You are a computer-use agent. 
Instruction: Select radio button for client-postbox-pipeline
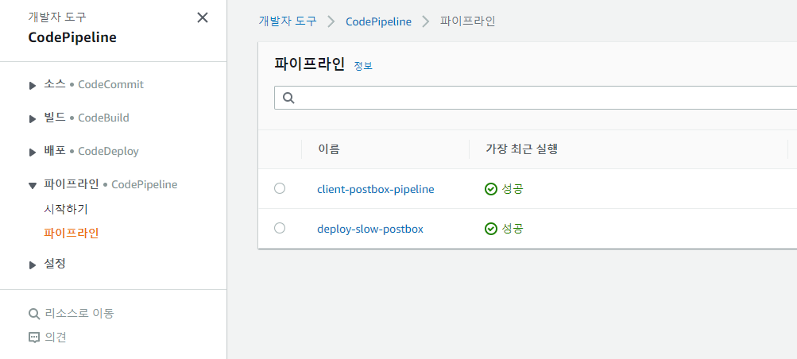click(280, 188)
